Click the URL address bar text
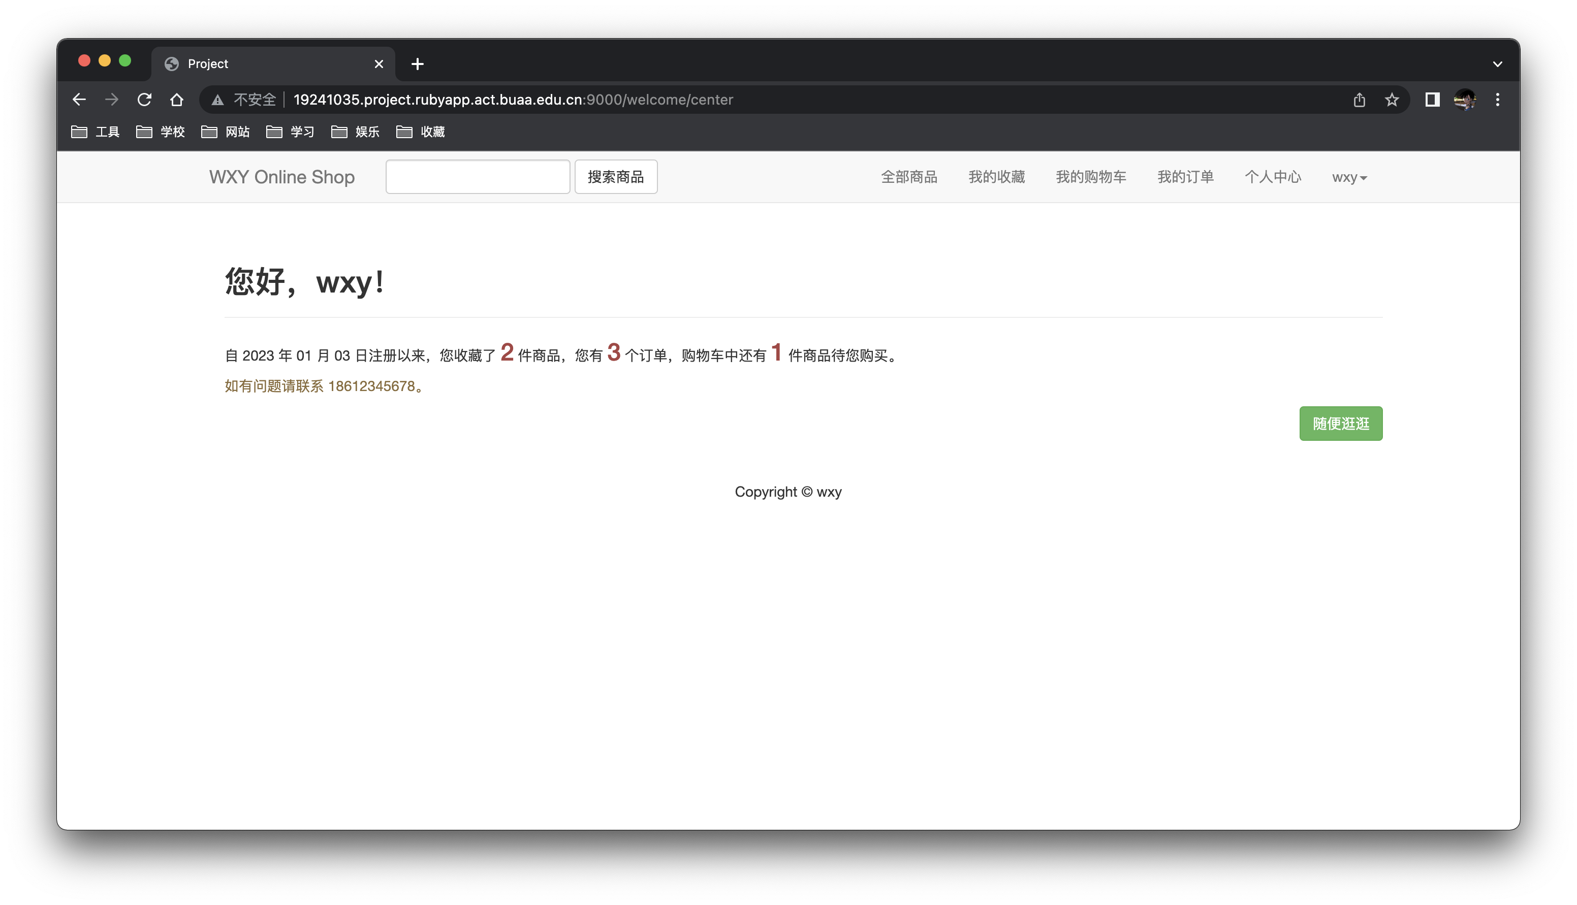The image size is (1577, 905). [x=513, y=100]
